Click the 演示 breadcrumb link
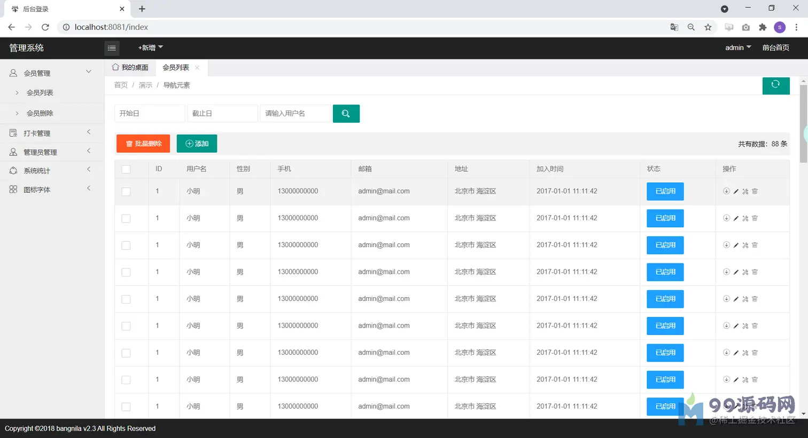This screenshot has width=808, height=438. pyautogui.click(x=145, y=85)
